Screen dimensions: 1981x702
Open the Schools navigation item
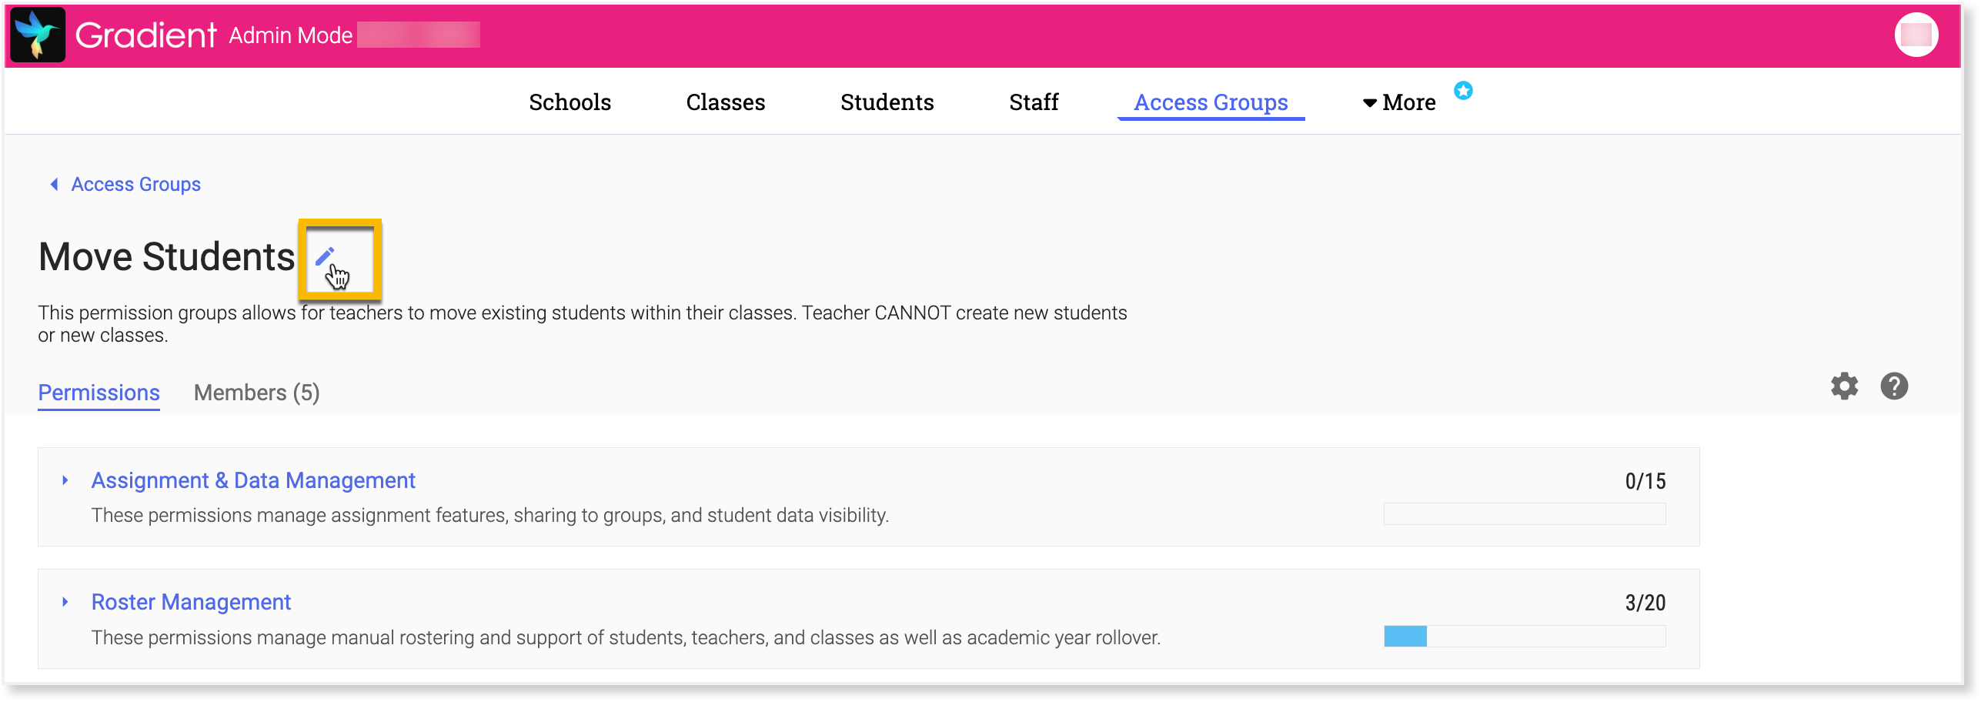pos(570,102)
